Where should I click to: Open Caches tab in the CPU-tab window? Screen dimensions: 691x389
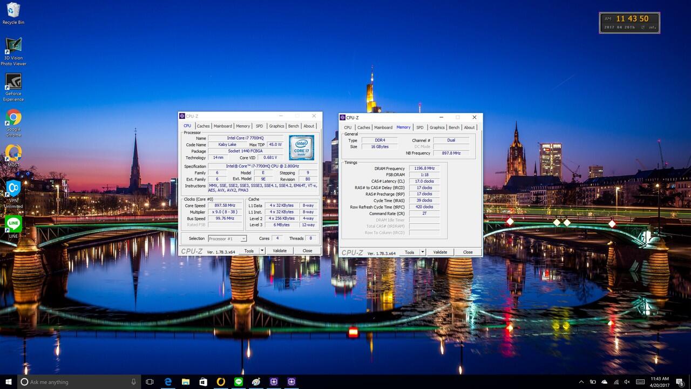(203, 126)
